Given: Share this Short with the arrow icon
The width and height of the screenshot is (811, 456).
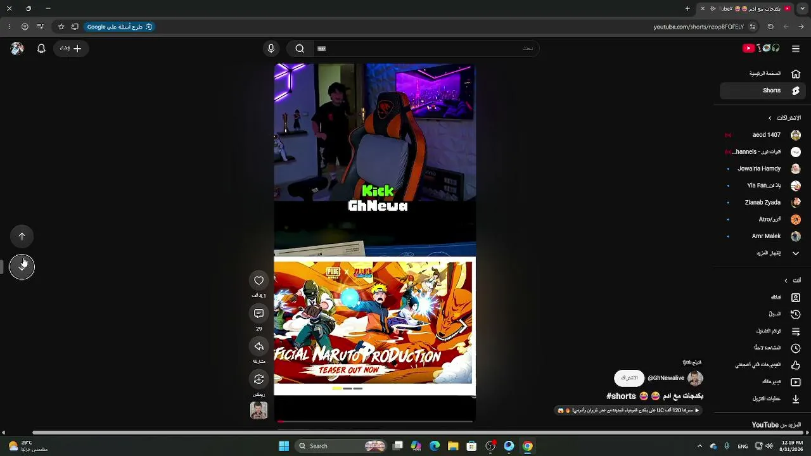Looking at the screenshot, I should (259, 346).
